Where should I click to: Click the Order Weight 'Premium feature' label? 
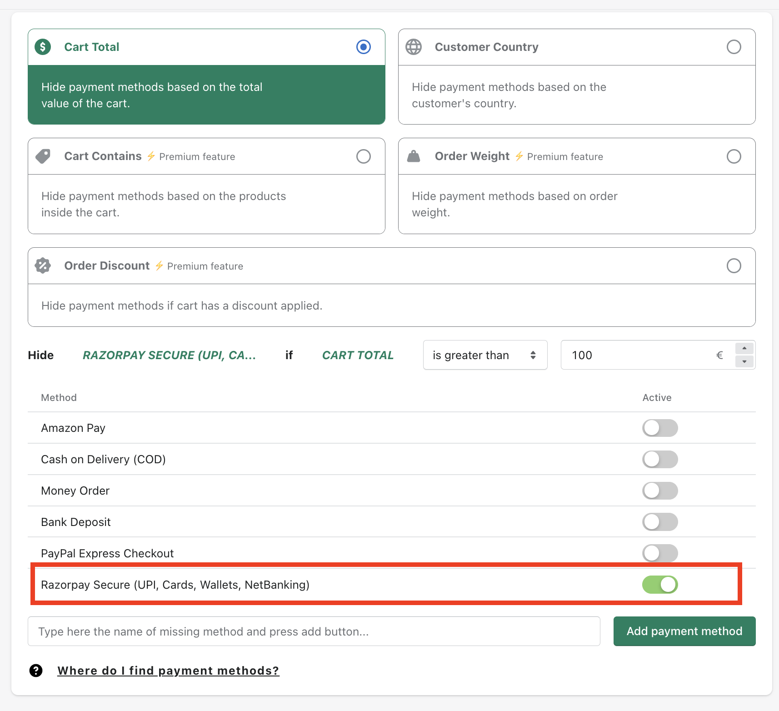pyautogui.click(x=565, y=156)
